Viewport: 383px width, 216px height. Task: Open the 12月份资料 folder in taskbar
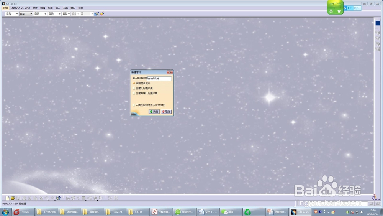coord(47,212)
